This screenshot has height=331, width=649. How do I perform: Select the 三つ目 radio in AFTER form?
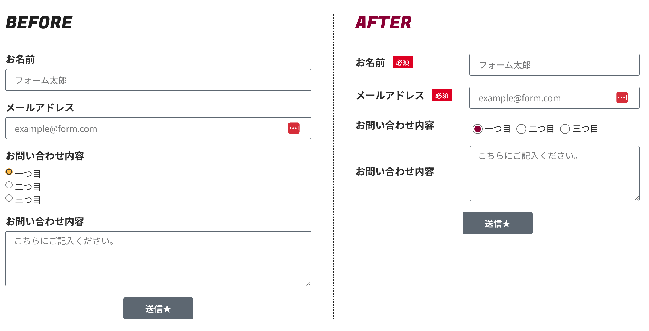tap(565, 129)
